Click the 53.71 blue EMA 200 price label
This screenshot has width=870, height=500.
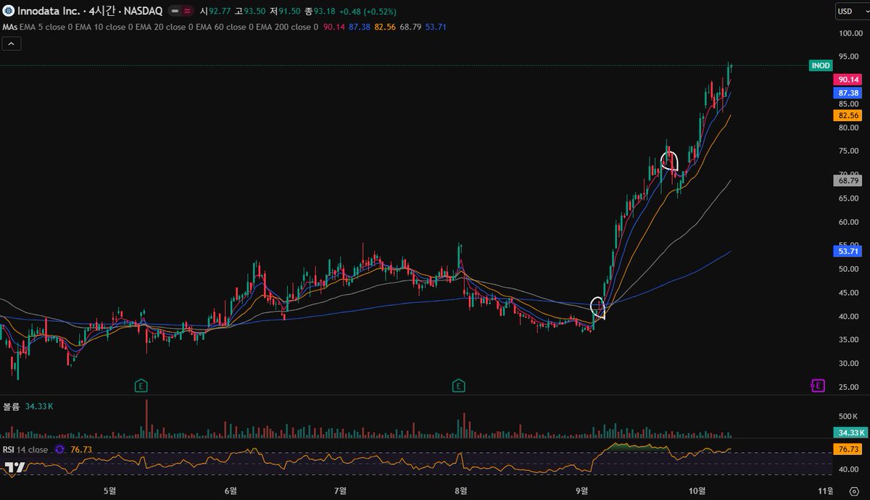(x=848, y=251)
